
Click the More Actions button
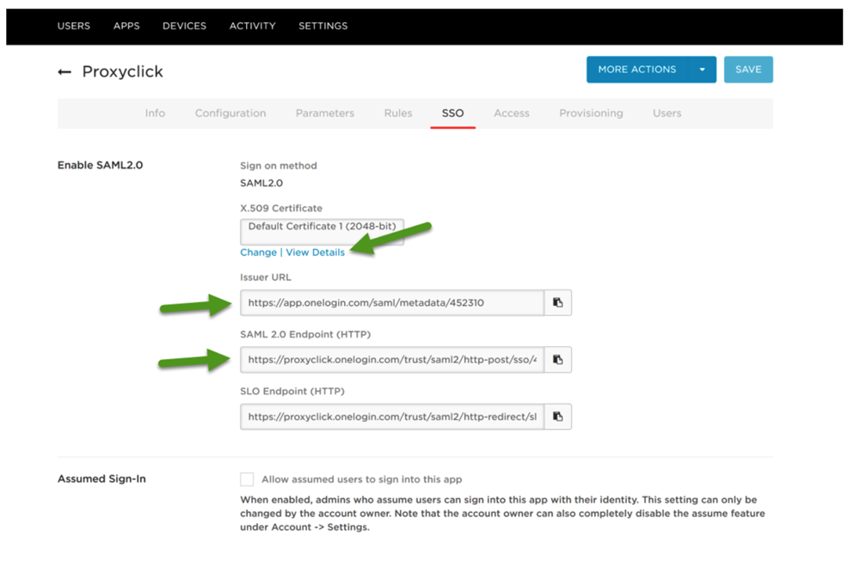637,70
